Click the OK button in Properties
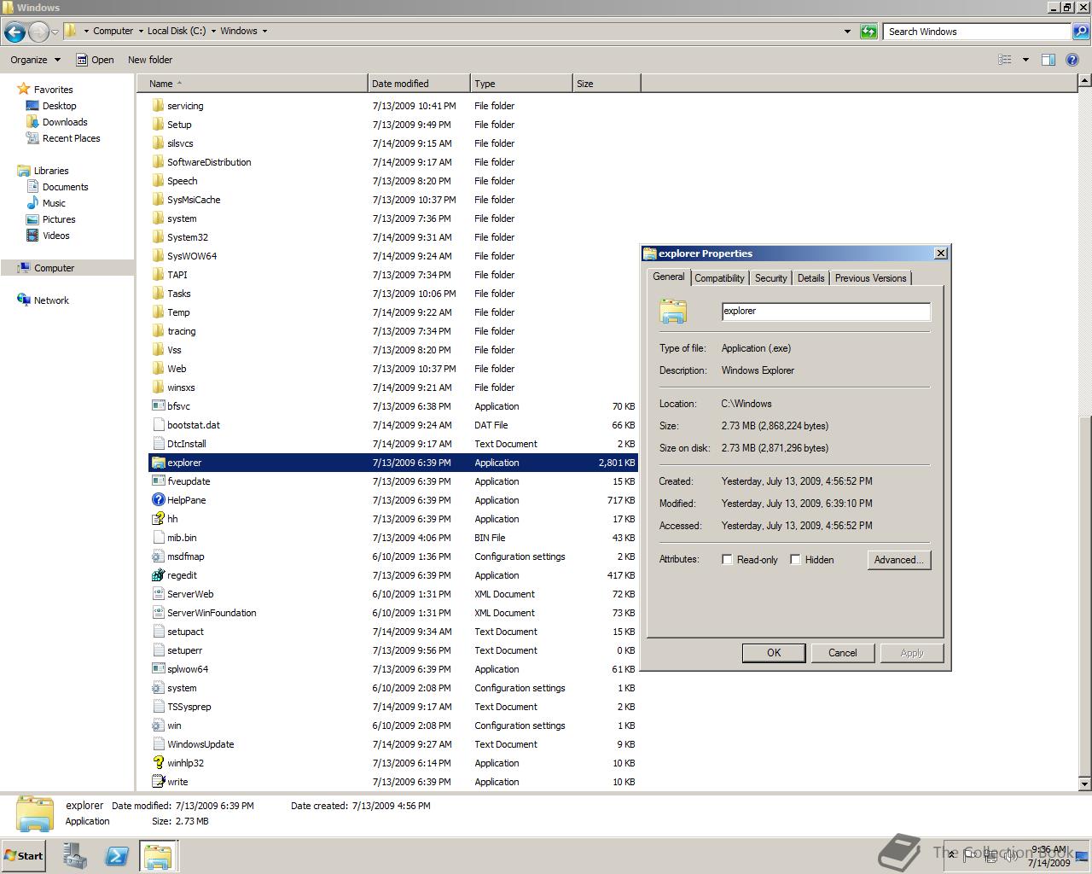 pos(774,653)
